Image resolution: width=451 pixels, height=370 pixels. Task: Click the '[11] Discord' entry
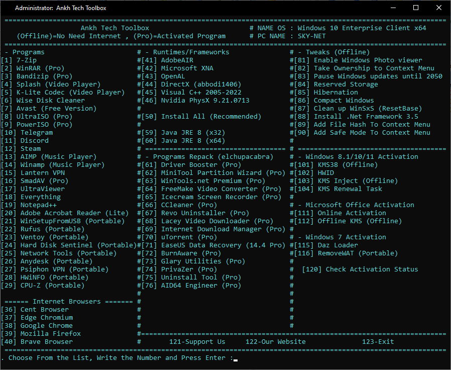[x=25, y=141]
